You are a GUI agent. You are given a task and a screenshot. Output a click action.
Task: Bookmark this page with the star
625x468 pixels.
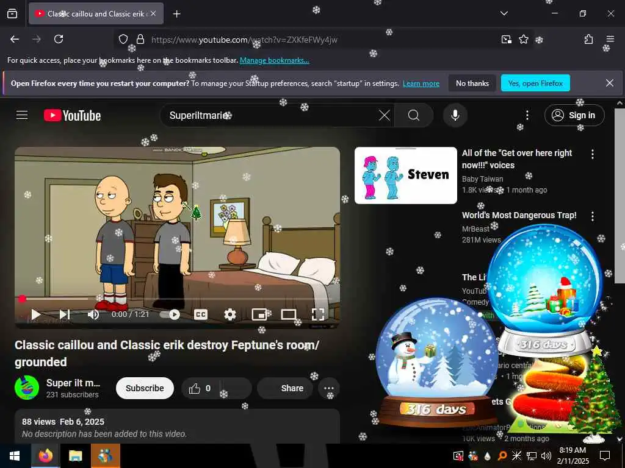tap(523, 39)
